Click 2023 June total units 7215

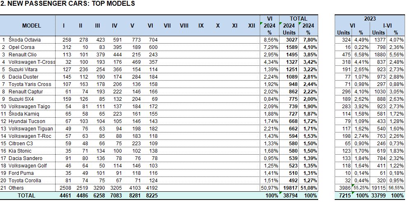[344, 195]
